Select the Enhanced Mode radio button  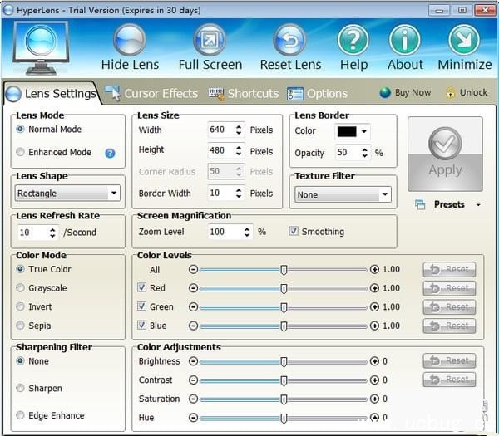point(21,153)
